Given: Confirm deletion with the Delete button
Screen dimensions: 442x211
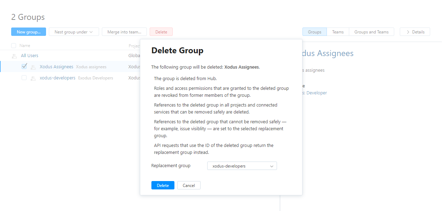Looking at the screenshot, I should tap(163, 185).
